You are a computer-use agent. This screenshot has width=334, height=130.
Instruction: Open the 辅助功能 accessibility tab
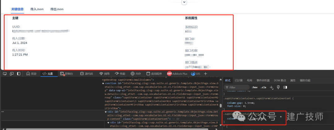pos(305,80)
